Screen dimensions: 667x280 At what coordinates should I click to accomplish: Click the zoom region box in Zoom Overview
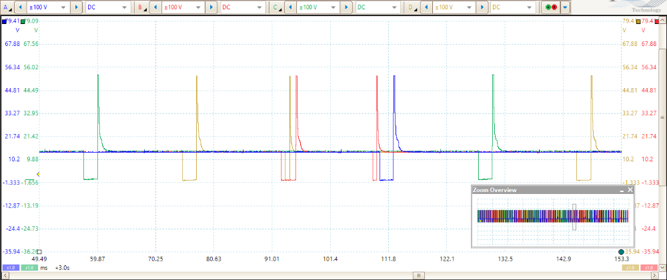coord(574,217)
